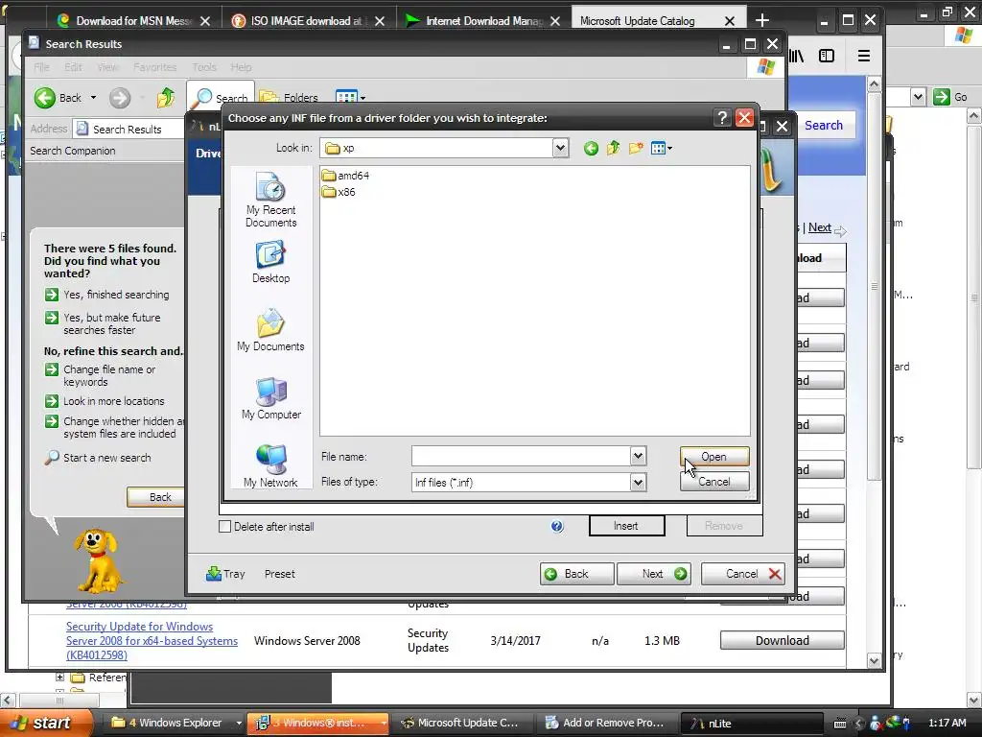Viewport: 982px width, 737px height.
Task: Switch to ISO IMAGE download tab
Action: tap(308, 21)
